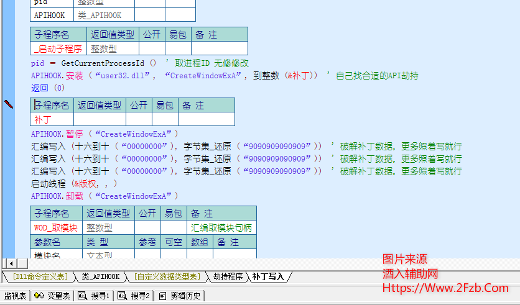This screenshot has width=520, height=305.
Task: Open the 监视表 panel tab
Action: 15,296
